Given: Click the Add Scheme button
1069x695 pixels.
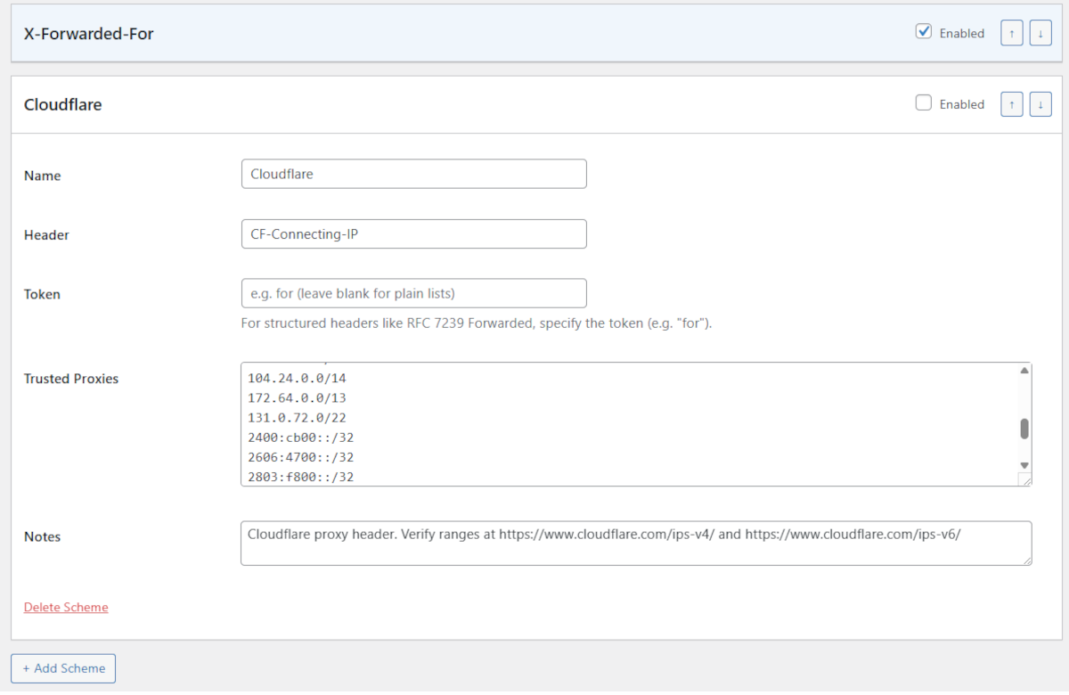Looking at the screenshot, I should pos(62,668).
